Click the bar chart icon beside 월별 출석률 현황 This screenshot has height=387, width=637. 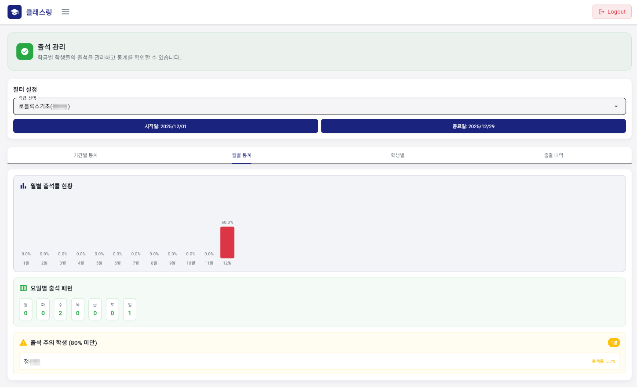click(x=23, y=186)
